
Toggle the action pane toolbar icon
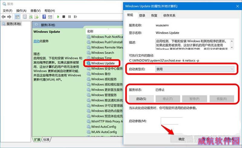(x=50, y=17)
